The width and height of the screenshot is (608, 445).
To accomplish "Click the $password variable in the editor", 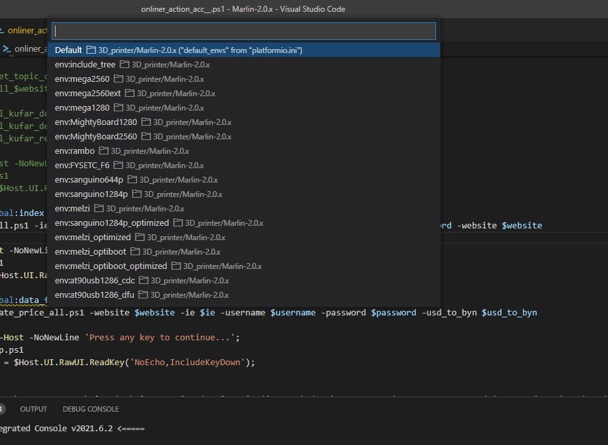I will tap(393, 312).
